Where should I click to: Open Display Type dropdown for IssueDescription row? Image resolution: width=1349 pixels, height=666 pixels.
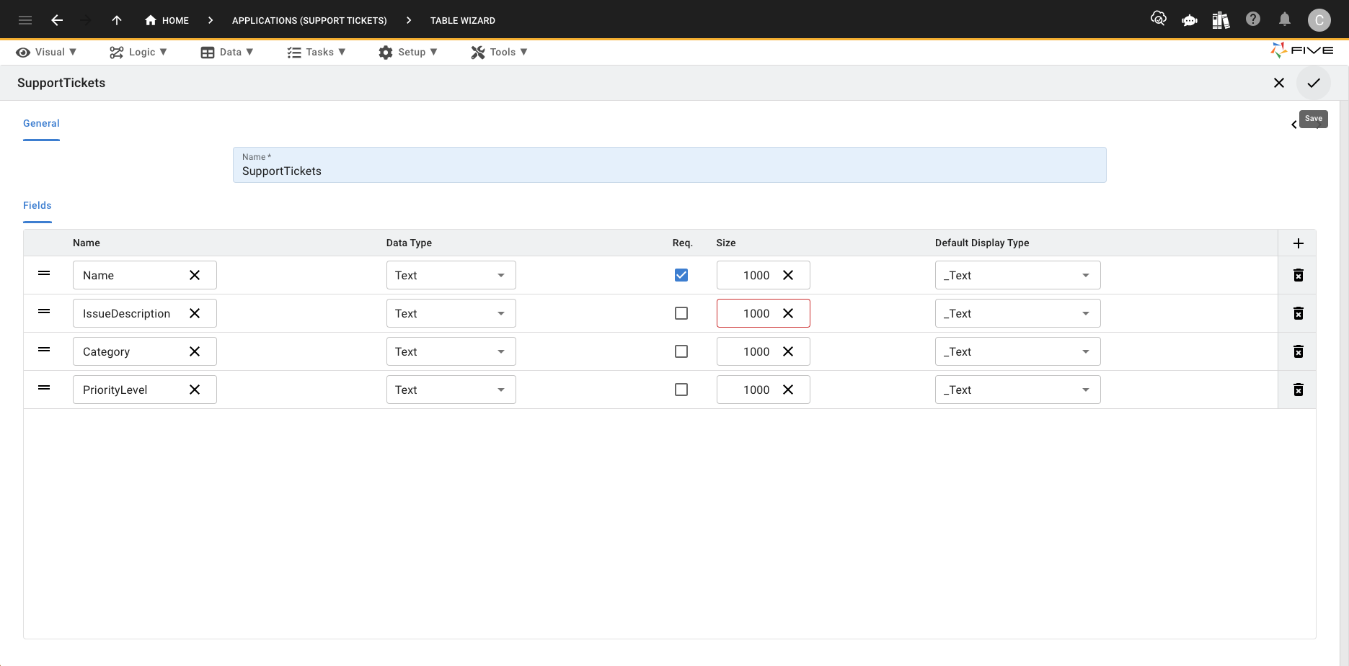[1017, 313]
